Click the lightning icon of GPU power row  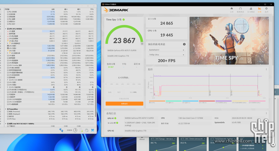tap(8, 51)
